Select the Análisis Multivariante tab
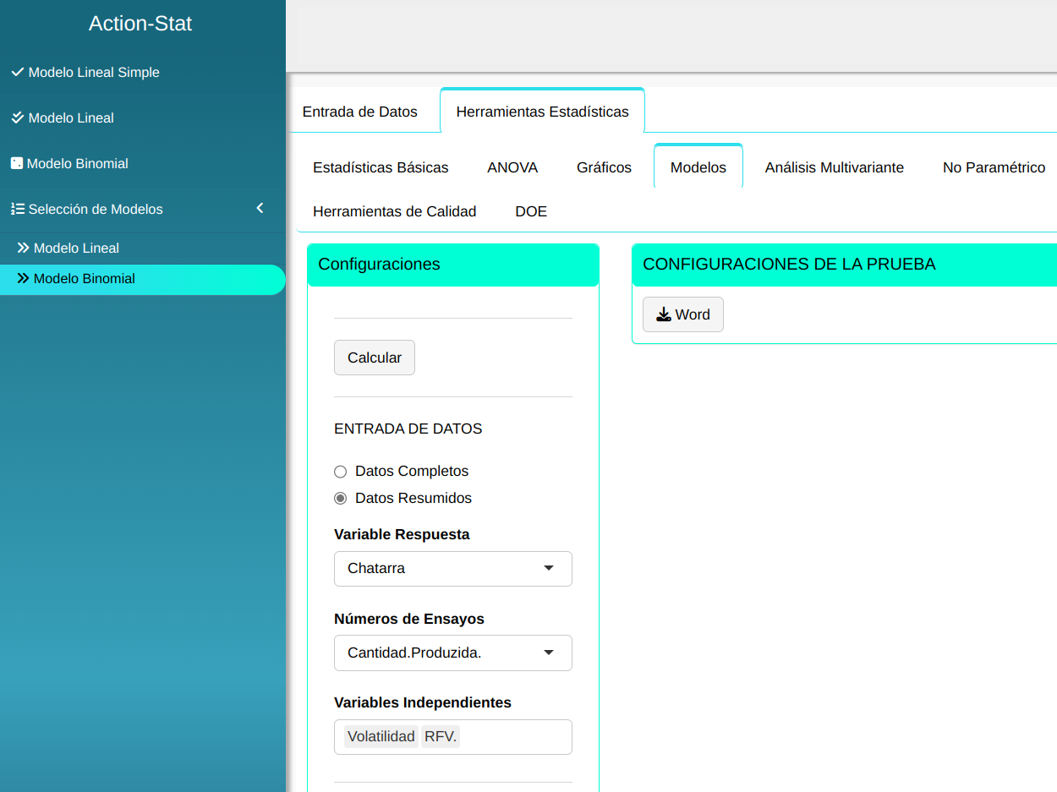 pos(834,167)
